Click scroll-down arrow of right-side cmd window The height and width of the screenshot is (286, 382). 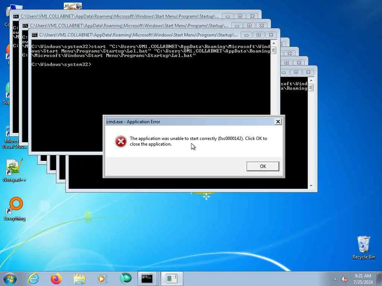pos(311,186)
